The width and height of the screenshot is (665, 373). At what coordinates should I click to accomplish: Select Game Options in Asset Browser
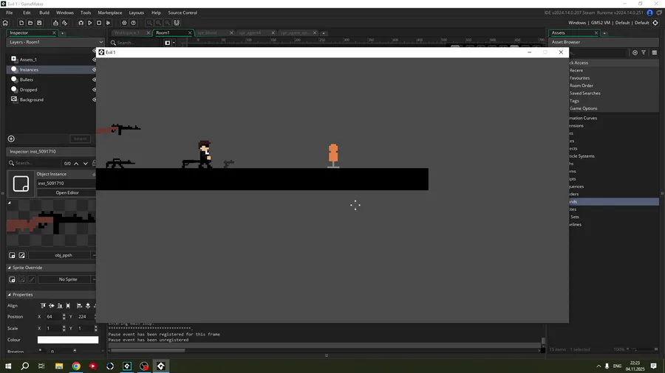pos(583,108)
